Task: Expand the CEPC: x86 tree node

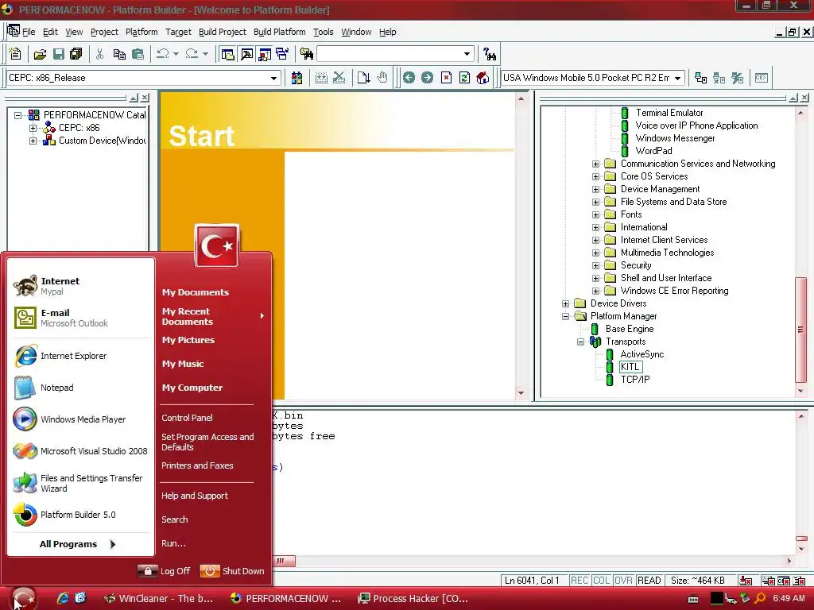Action: pyautogui.click(x=33, y=128)
